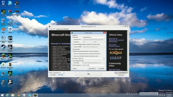Open the Minecraft Forums link
173x97 pixels.
click(115, 70)
